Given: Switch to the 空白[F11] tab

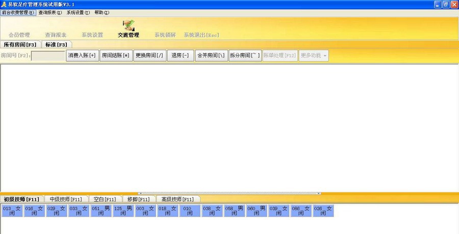Looking at the screenshot, I should (105, 199).
